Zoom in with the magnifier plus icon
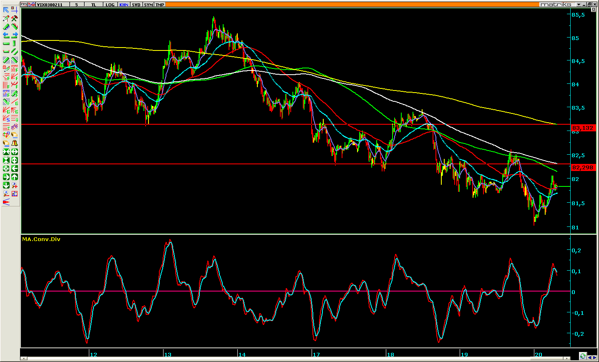599x362 pixels. [x=15, y=185]
